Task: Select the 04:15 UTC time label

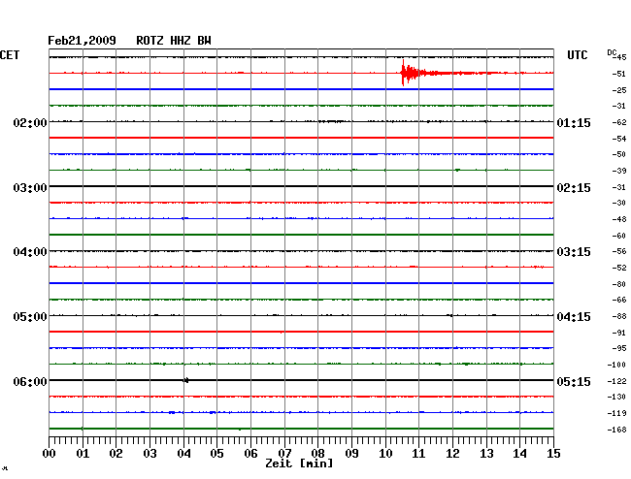Action: click(x=574, y=317)
